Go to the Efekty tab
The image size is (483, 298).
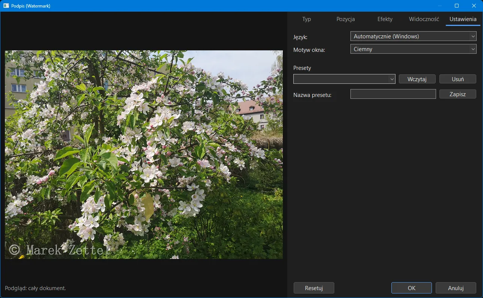[385, 19]
